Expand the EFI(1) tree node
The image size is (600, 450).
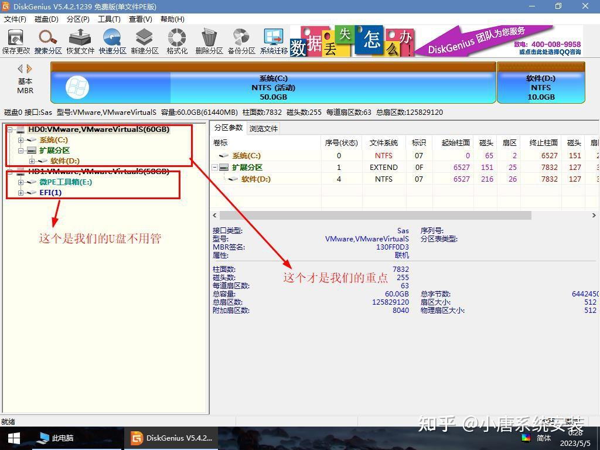tap(21, 193)
